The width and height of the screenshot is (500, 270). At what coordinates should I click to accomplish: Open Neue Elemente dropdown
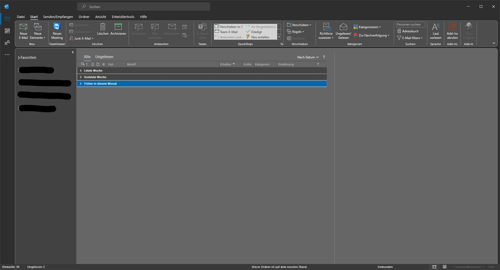click(x=37, y=31)
